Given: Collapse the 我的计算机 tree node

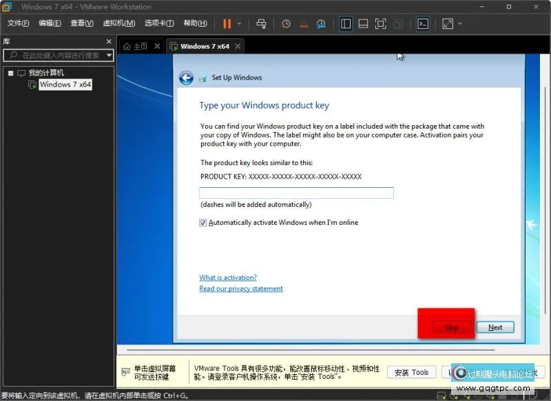Looking at the screenshot, I should tap(10, 73).
